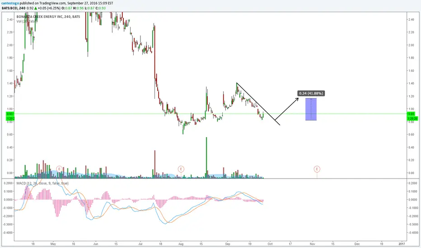The image size is (421, 248).
Task: Click the 'Nov' label on the time axis
Action: point(312,244)
